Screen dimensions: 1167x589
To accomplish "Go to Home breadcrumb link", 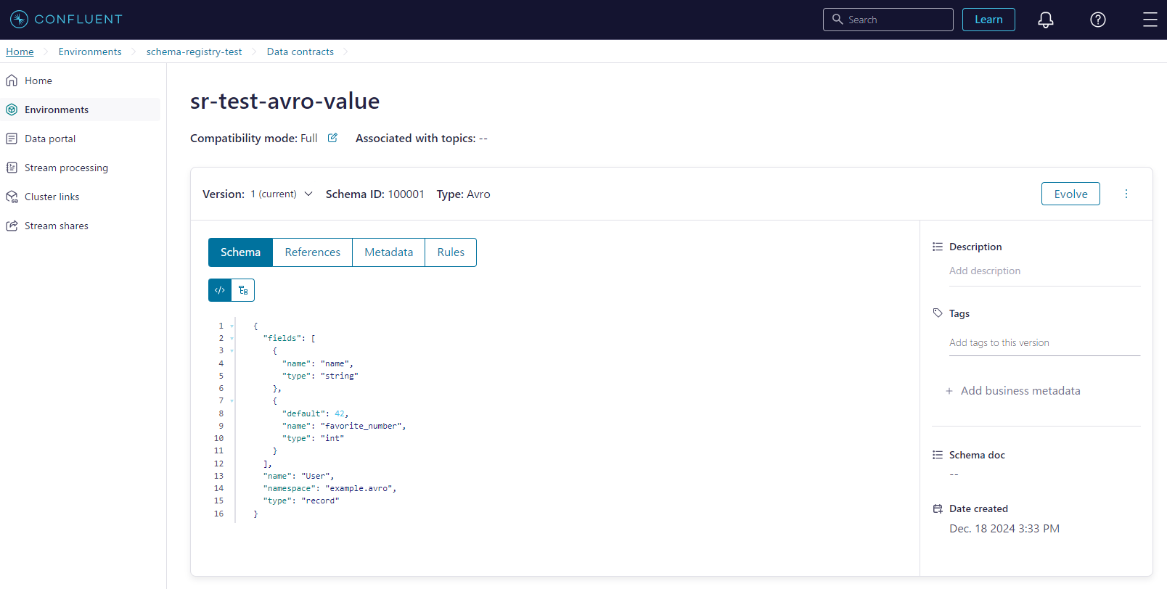I will click(20, 52).
